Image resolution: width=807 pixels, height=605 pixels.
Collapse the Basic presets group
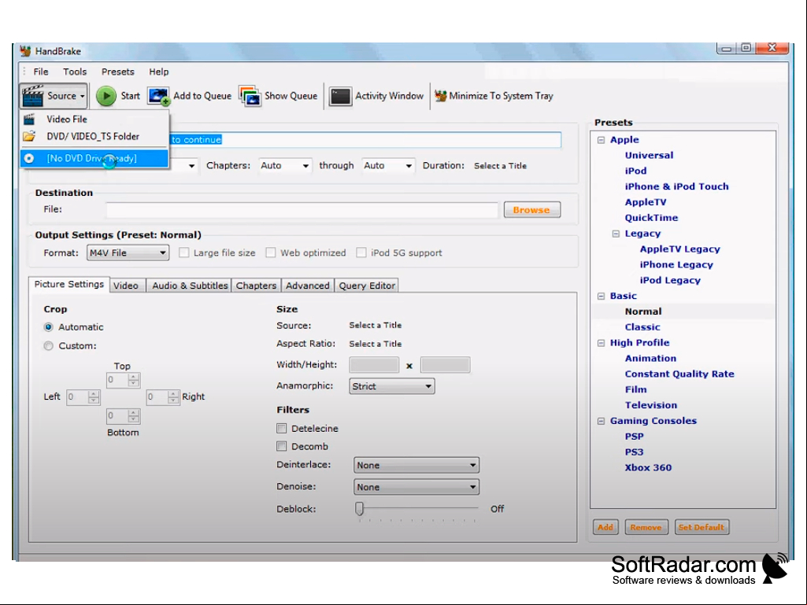point(602,296)
